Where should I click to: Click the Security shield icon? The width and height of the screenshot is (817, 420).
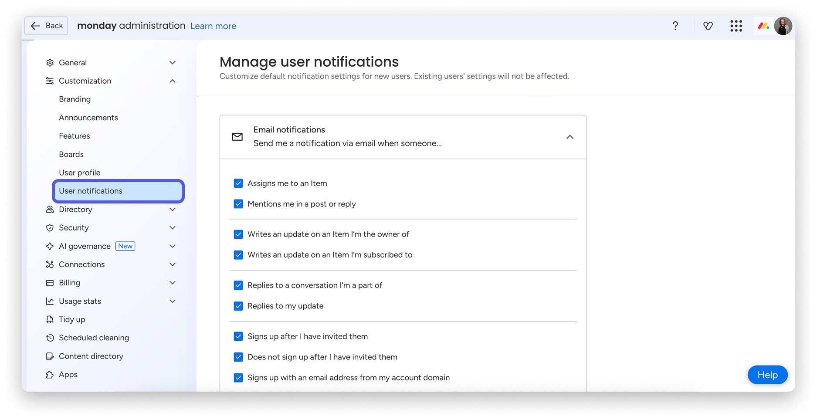(50, 228)
